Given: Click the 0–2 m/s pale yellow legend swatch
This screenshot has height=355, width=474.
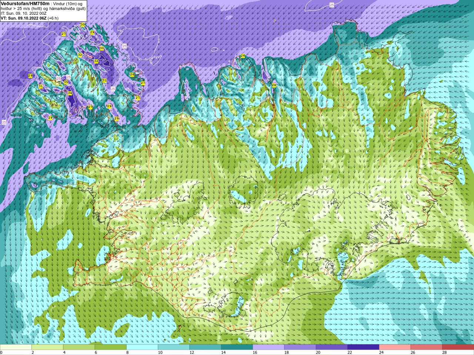Looking at the screenshot, I should (16, 347).
